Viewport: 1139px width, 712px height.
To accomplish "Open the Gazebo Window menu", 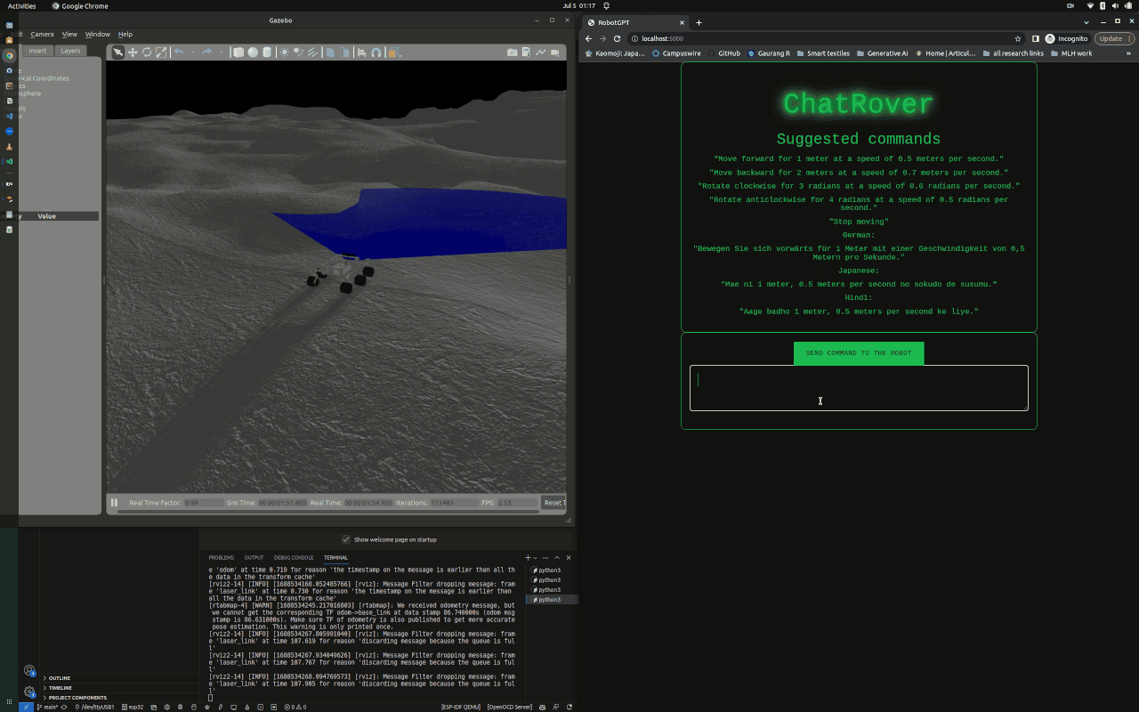I will coord(97,34).
